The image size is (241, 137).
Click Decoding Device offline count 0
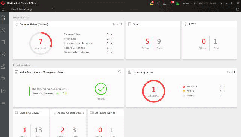tap(100, 130)
